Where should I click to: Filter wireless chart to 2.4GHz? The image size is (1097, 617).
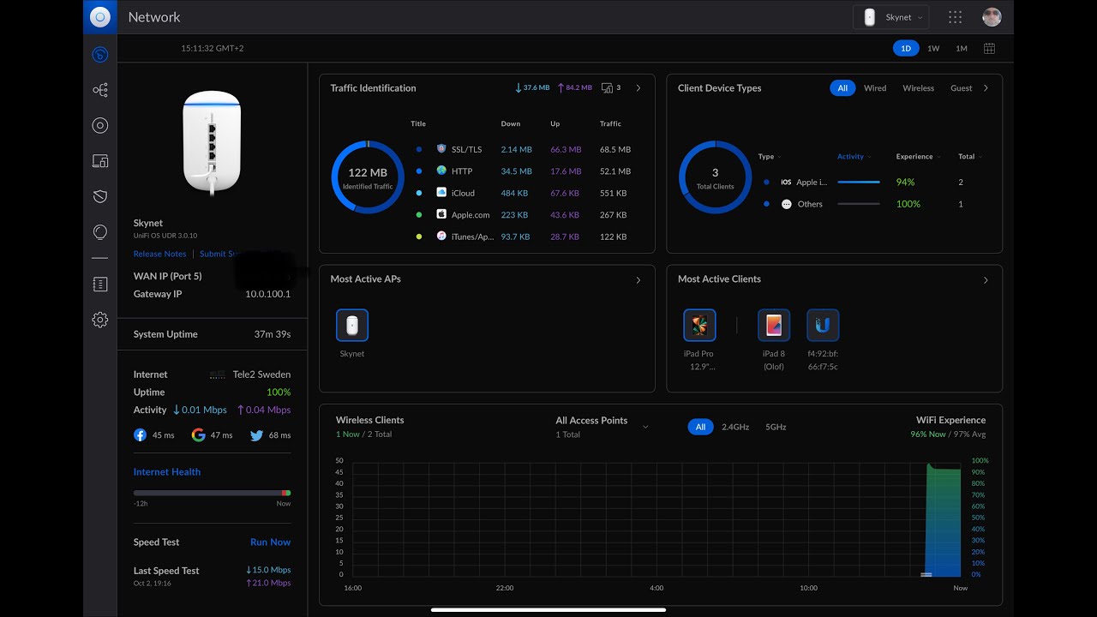(735, 427)
